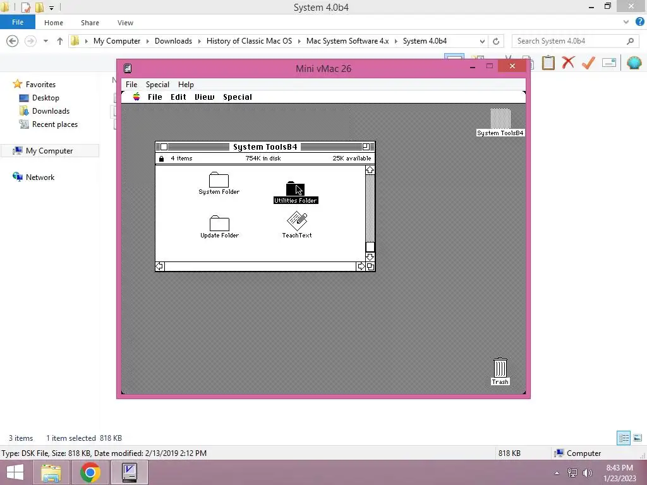Click the close box of System ToolsB4 window

(x=164, y=147)
